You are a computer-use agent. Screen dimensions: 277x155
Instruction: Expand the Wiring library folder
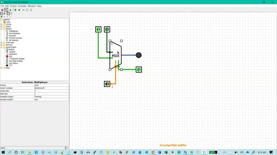[1, 24]
